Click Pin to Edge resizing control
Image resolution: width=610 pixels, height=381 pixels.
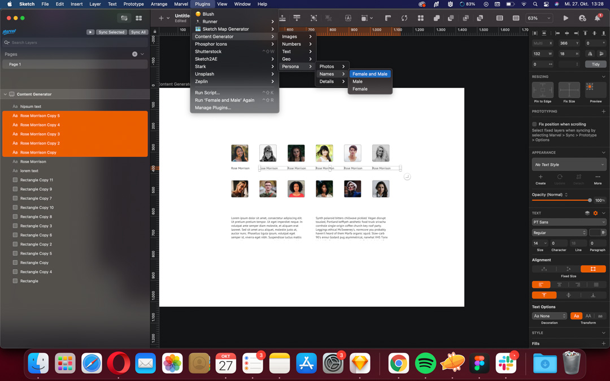pos(542,90)
